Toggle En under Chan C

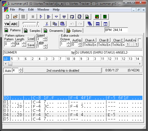[x=122, y=45]
